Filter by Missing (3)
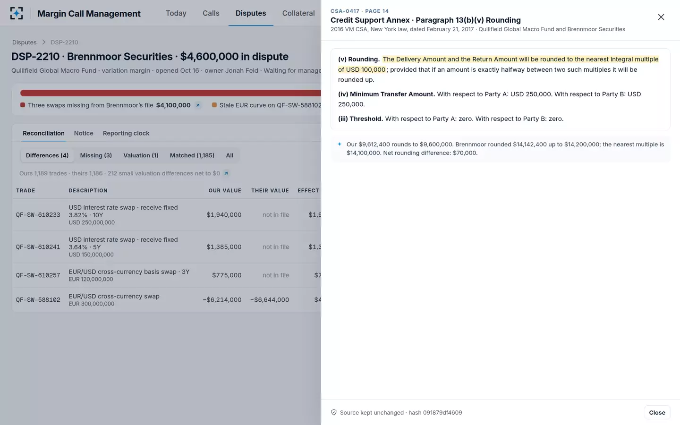This screenshot has height=425, width=680. tap(96, 155)
